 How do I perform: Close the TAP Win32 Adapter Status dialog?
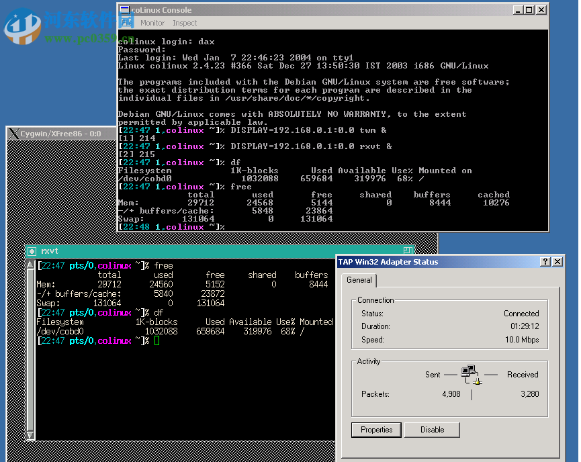(557, 262)
